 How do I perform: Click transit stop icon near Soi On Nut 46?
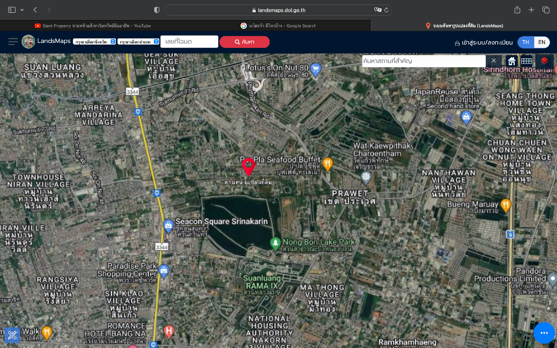(157, 193)
